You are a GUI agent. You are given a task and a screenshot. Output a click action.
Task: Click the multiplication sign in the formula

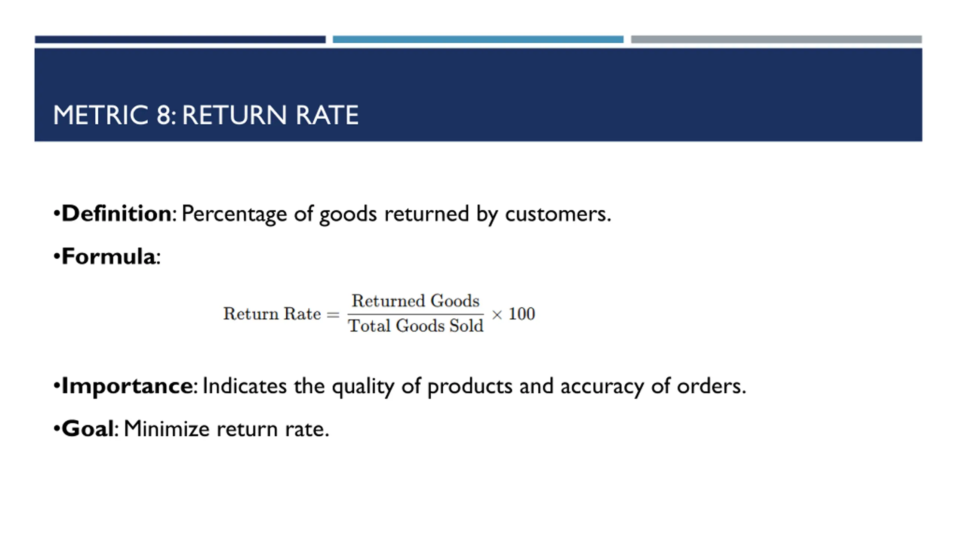pos(497,315)
